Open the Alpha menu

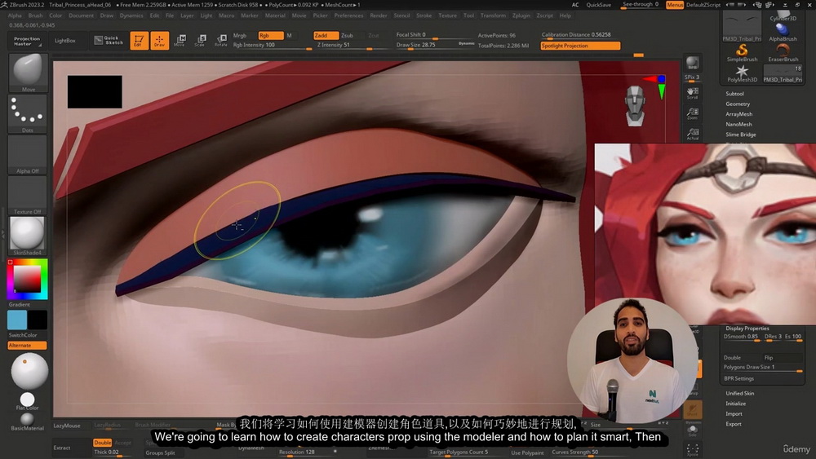pyautogui.click(x=15, y=15)
